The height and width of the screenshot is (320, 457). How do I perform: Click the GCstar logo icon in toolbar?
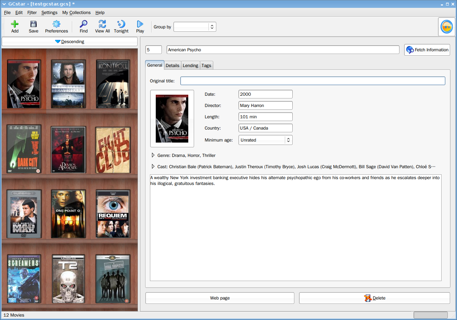(x=447, y=27)
